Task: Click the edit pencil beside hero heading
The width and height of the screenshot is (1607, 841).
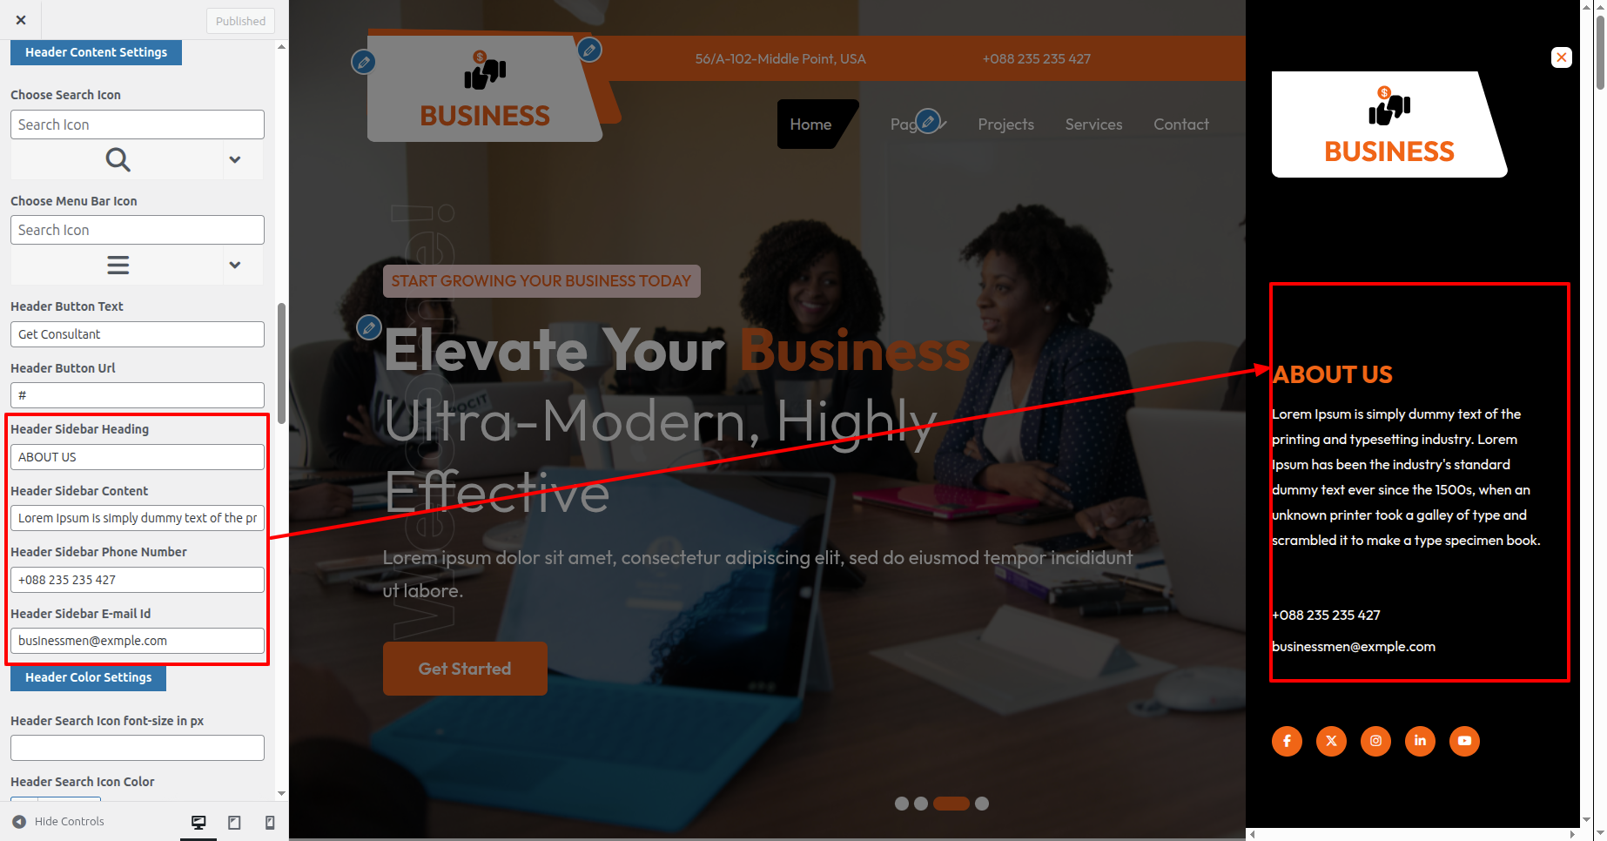Action: [x=369, y=328]
